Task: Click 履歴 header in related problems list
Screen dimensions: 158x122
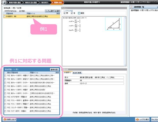Action: click(57, 73)
